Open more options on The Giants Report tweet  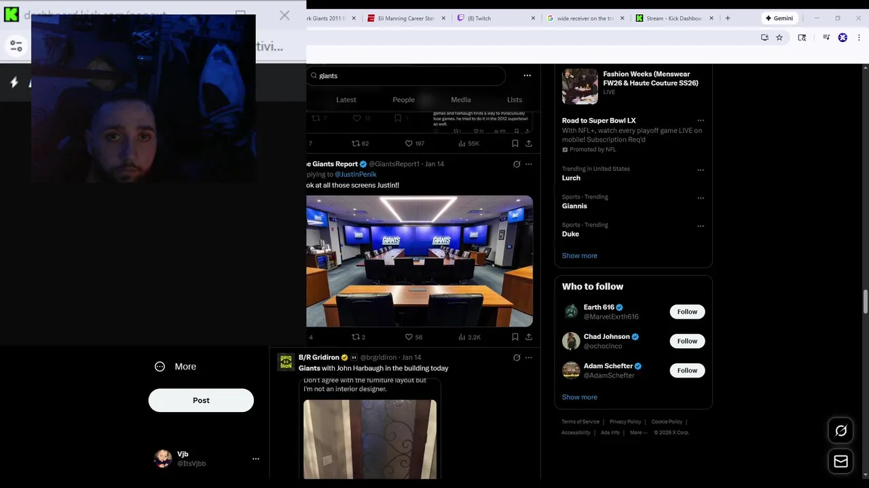[x=529, y=164]
